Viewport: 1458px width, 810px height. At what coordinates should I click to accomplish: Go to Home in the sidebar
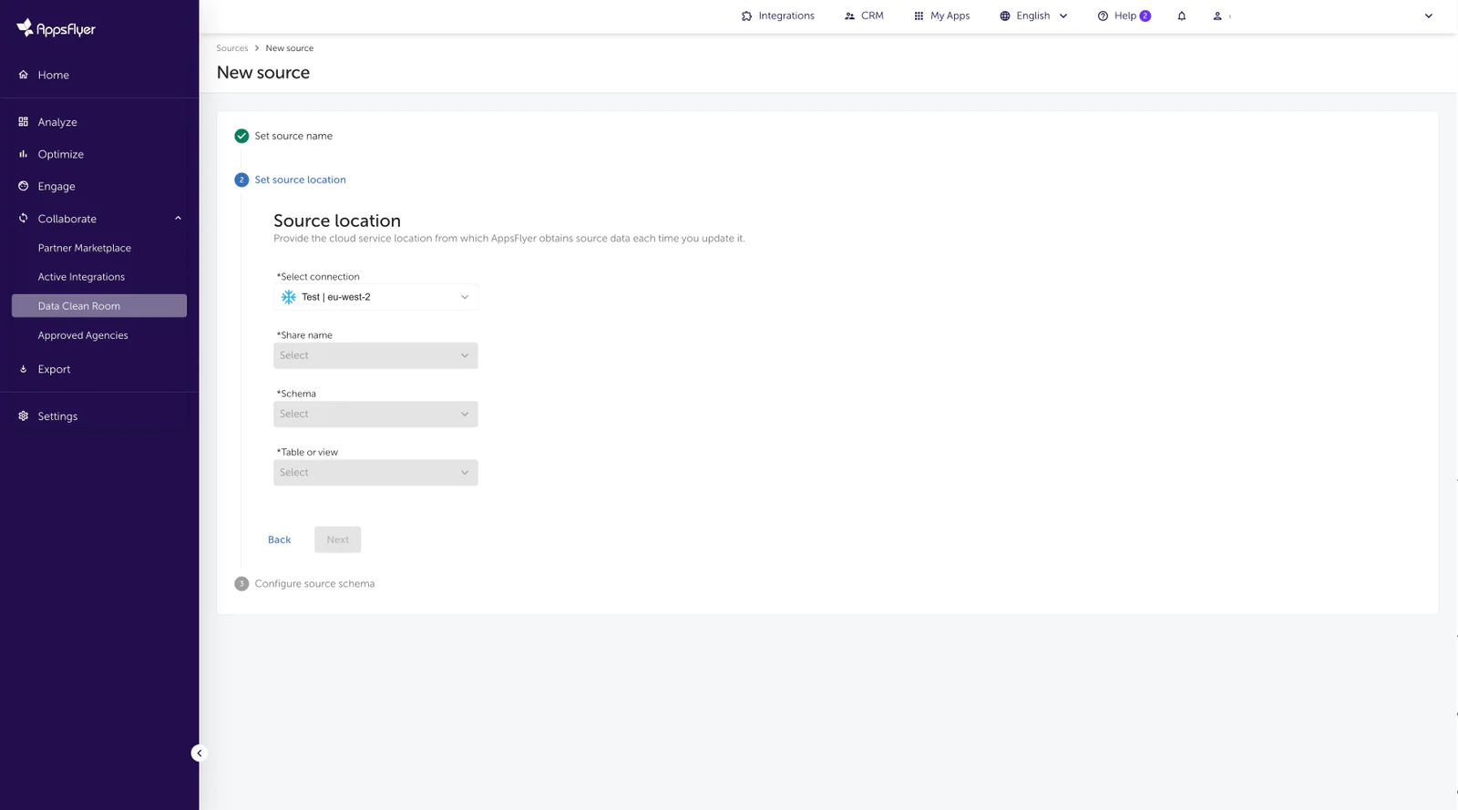53,76
